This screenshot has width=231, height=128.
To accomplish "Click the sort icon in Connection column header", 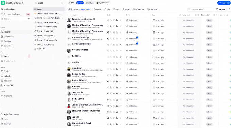I will [216, 15].
